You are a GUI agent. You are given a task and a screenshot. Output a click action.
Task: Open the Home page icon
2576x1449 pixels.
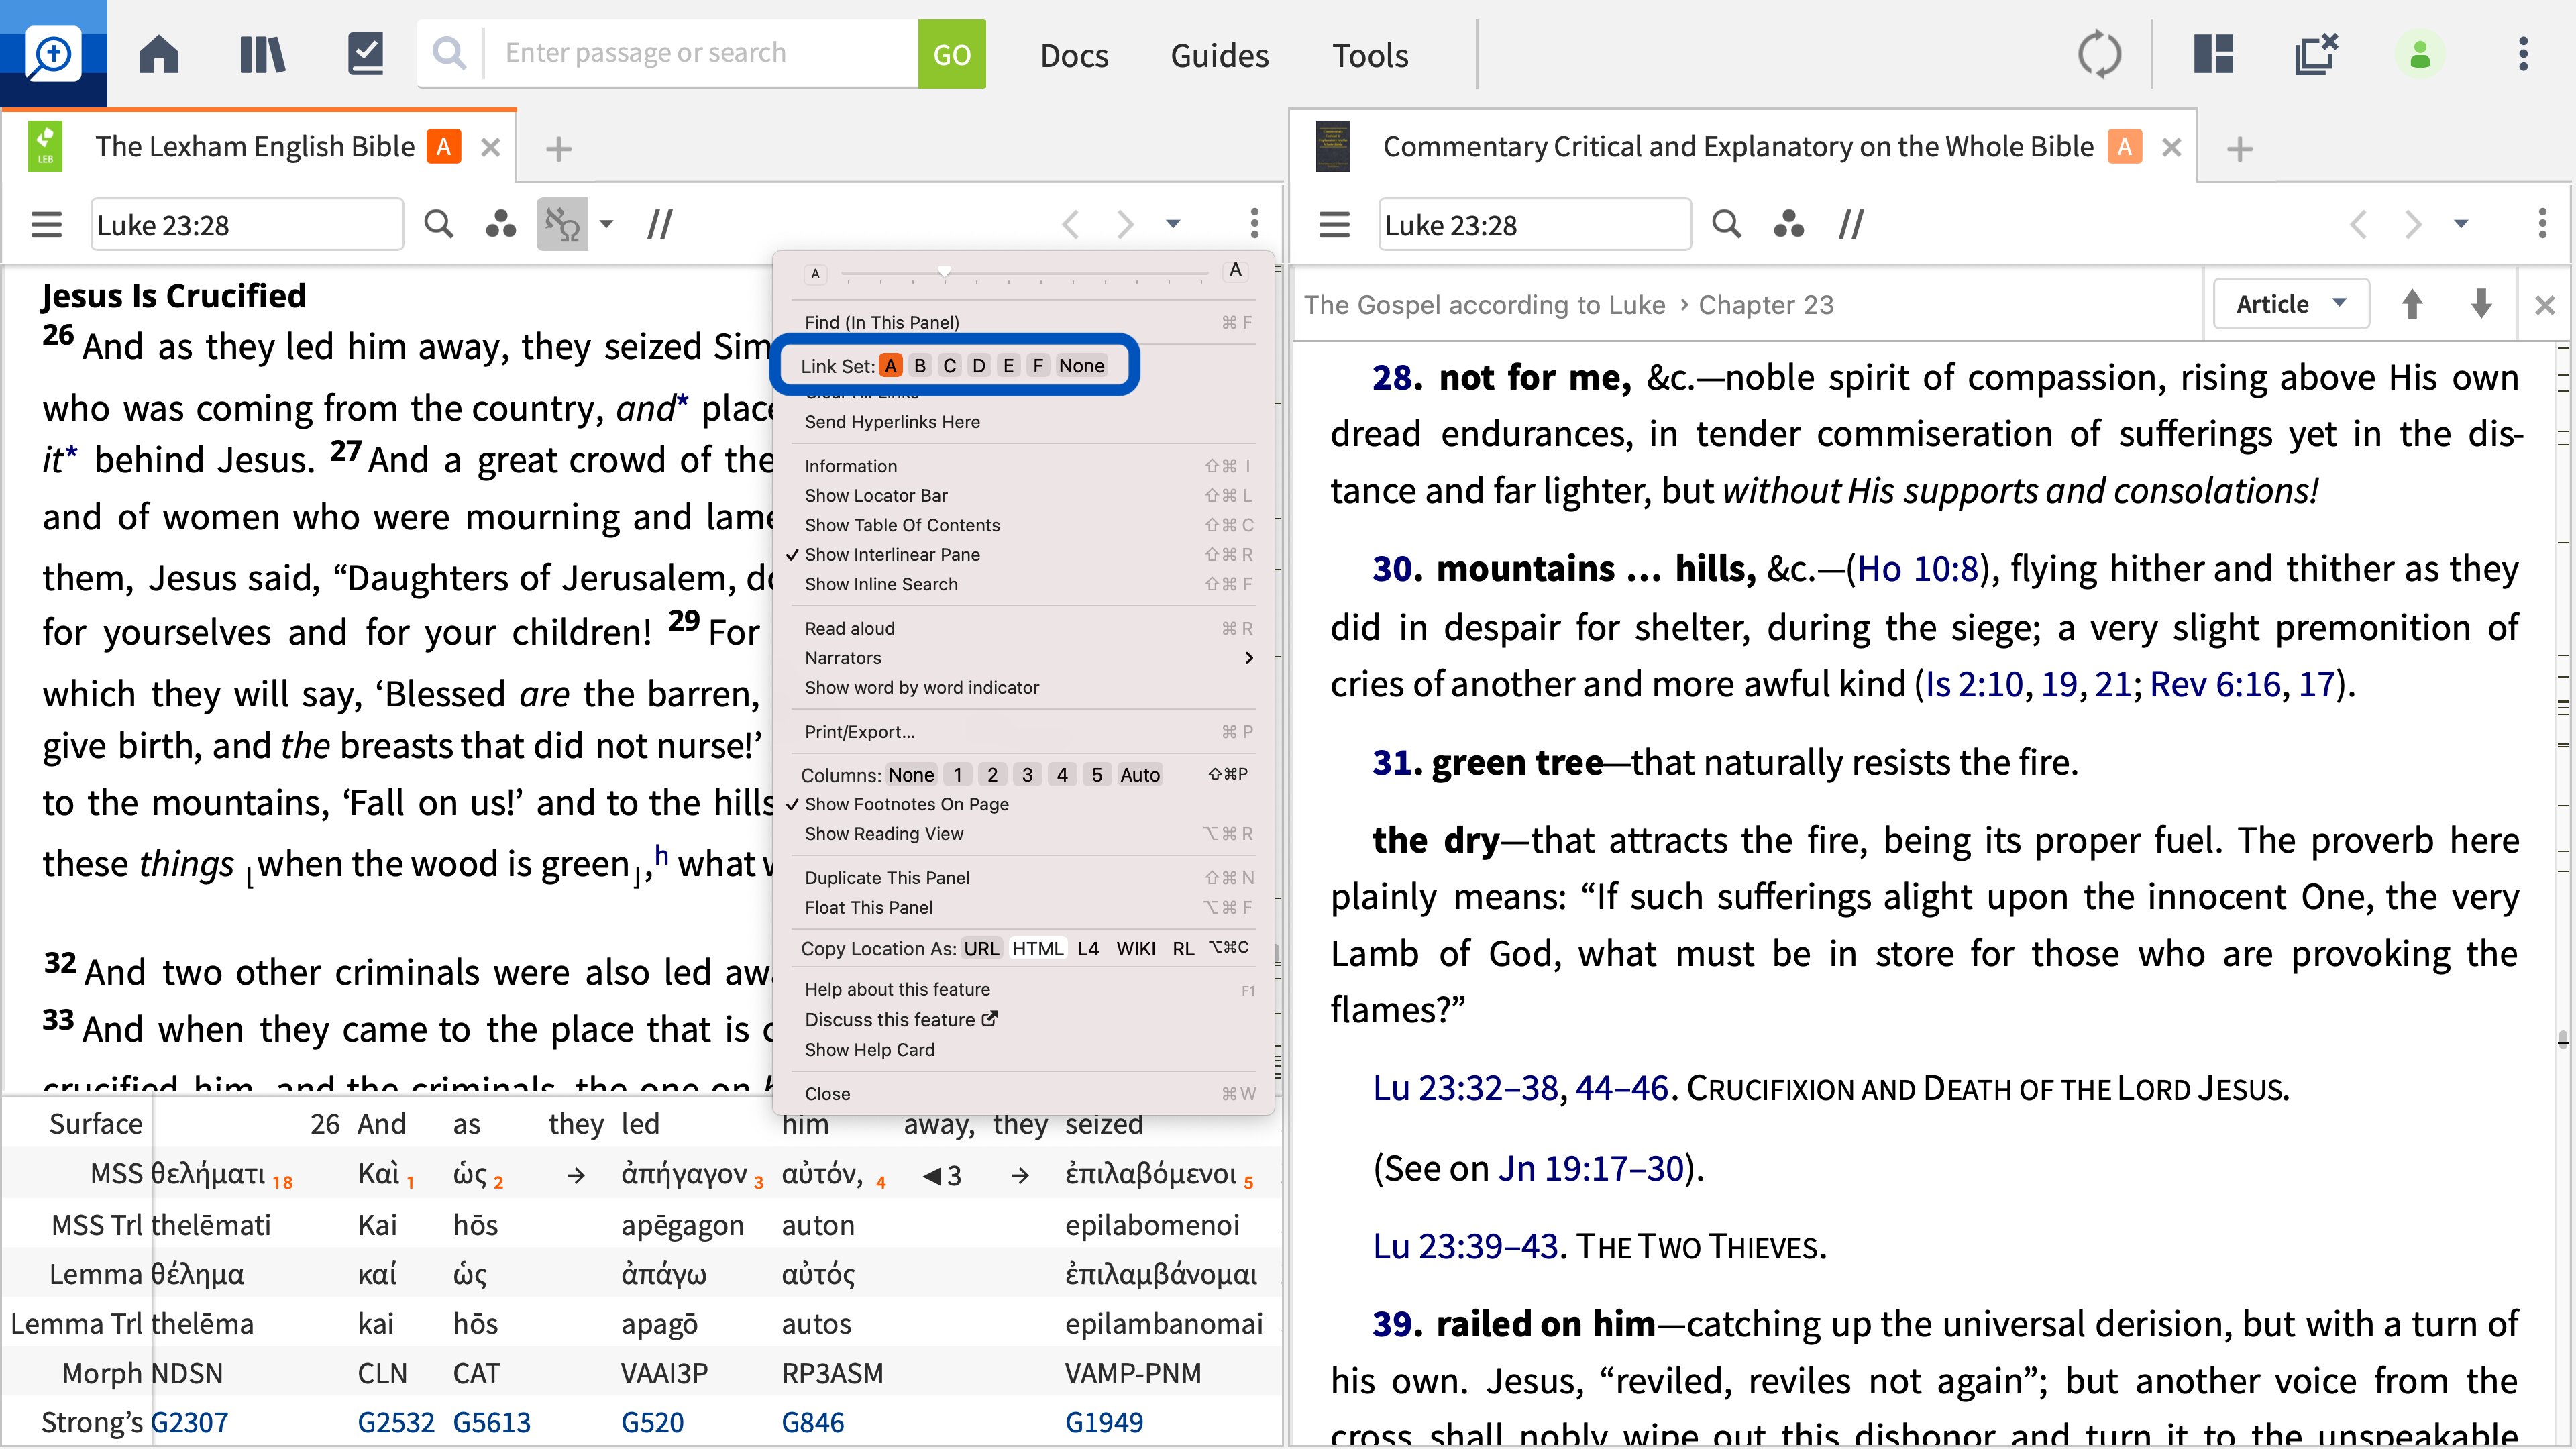(x=158, y=54)
